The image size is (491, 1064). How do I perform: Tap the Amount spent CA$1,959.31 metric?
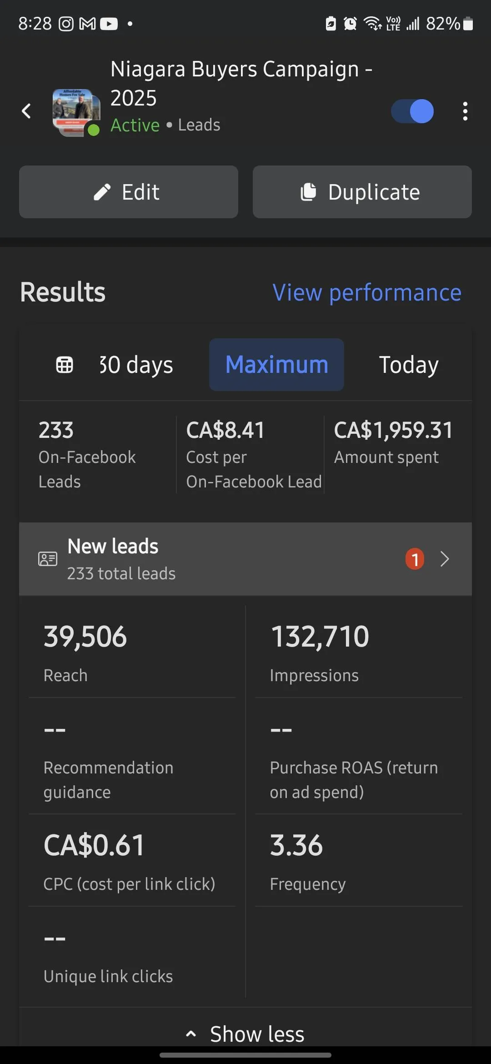click(393, 442)
